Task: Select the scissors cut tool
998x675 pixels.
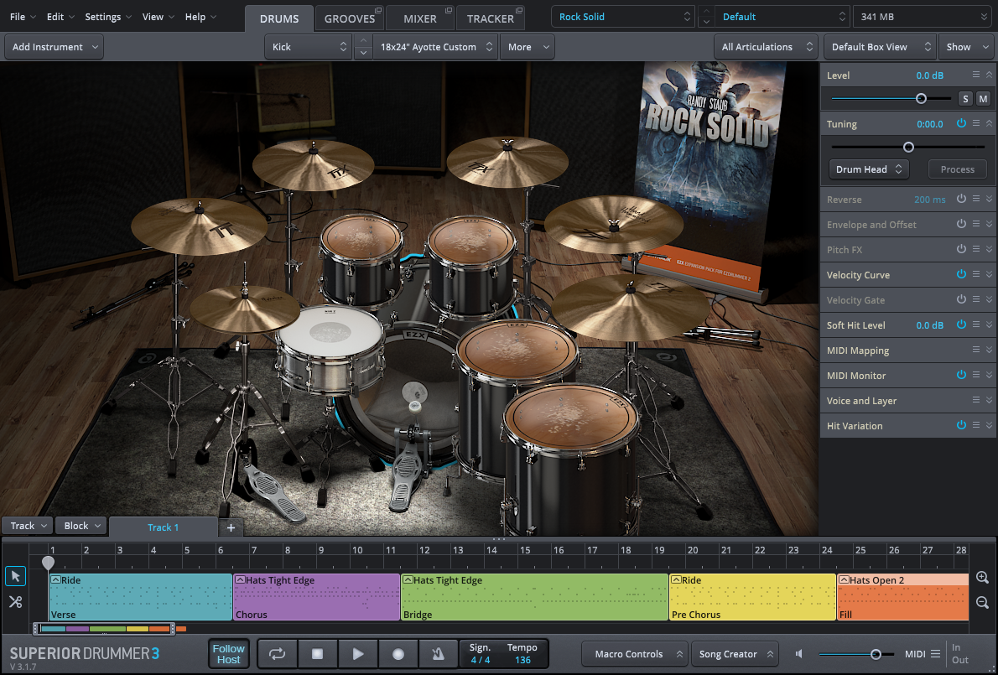Action: click(16, 601)
